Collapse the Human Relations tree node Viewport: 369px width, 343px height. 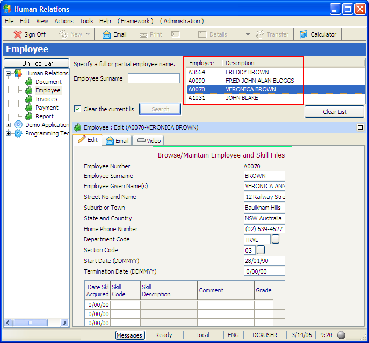tap(9, 73)
